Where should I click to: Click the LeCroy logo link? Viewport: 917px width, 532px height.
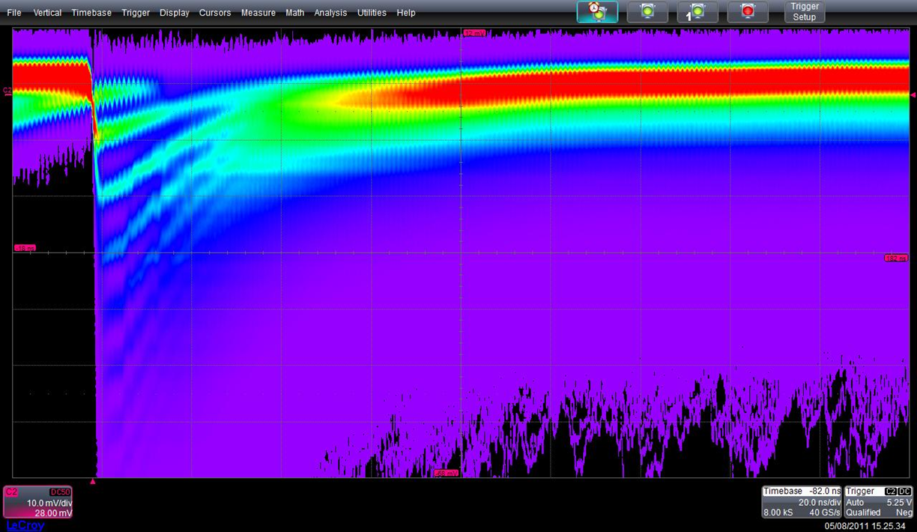point(25,525)
